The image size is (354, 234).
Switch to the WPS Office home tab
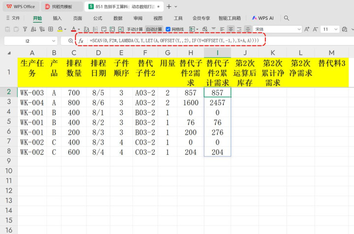pos(21,6)
